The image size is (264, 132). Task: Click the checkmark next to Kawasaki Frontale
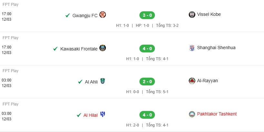tap(56, 49)
